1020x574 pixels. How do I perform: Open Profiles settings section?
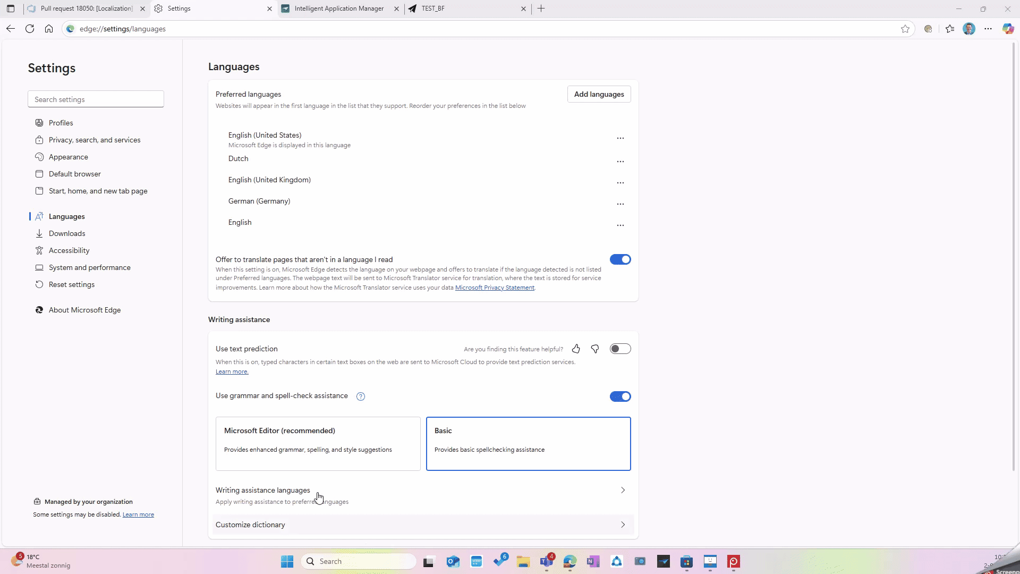point(61,123)
